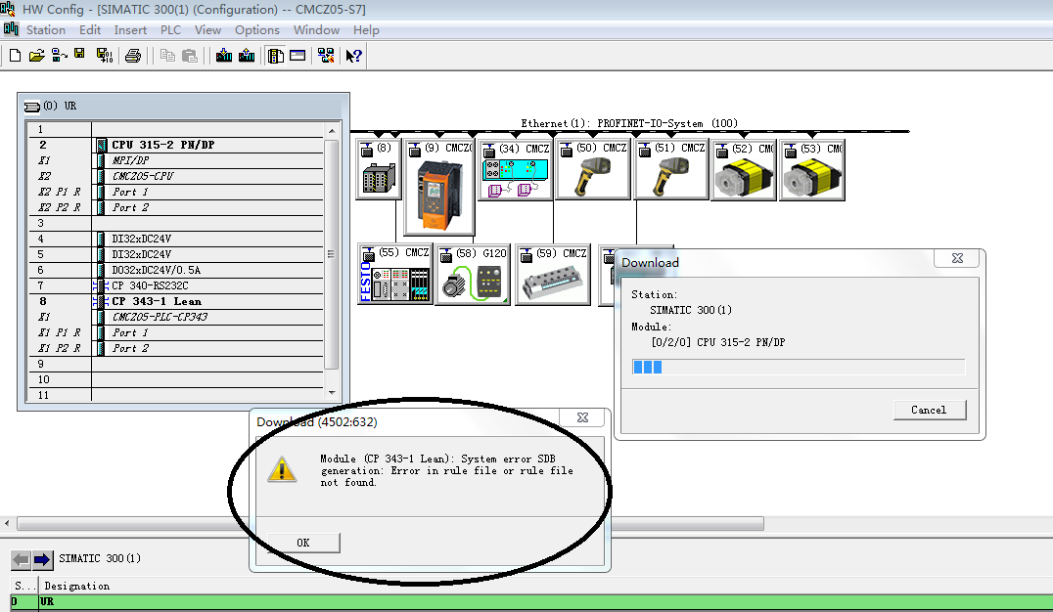Select the CP 343-1 Lean module in slot 8

pos(174,301)
